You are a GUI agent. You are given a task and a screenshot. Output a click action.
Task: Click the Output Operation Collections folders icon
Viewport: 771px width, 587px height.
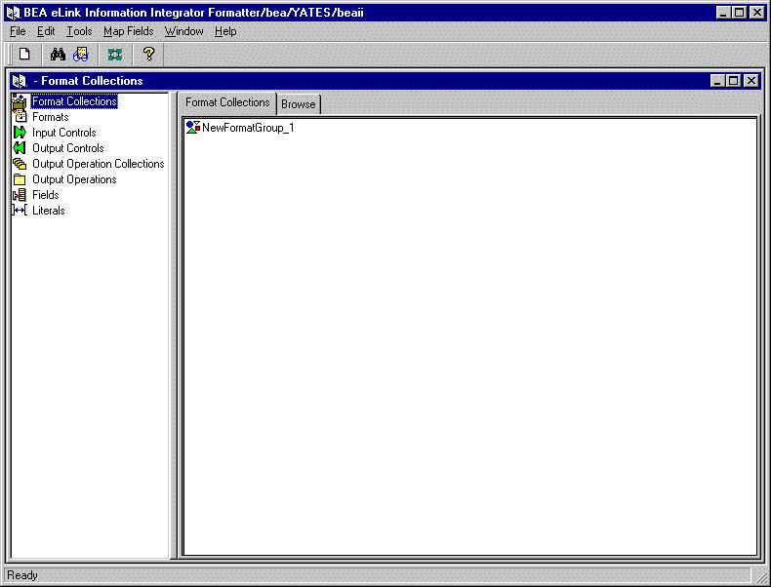[x=20, y=164]
